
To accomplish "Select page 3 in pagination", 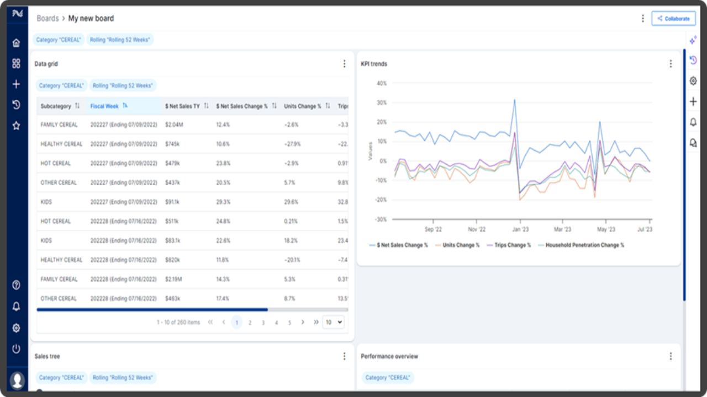I will click(263, 323).
